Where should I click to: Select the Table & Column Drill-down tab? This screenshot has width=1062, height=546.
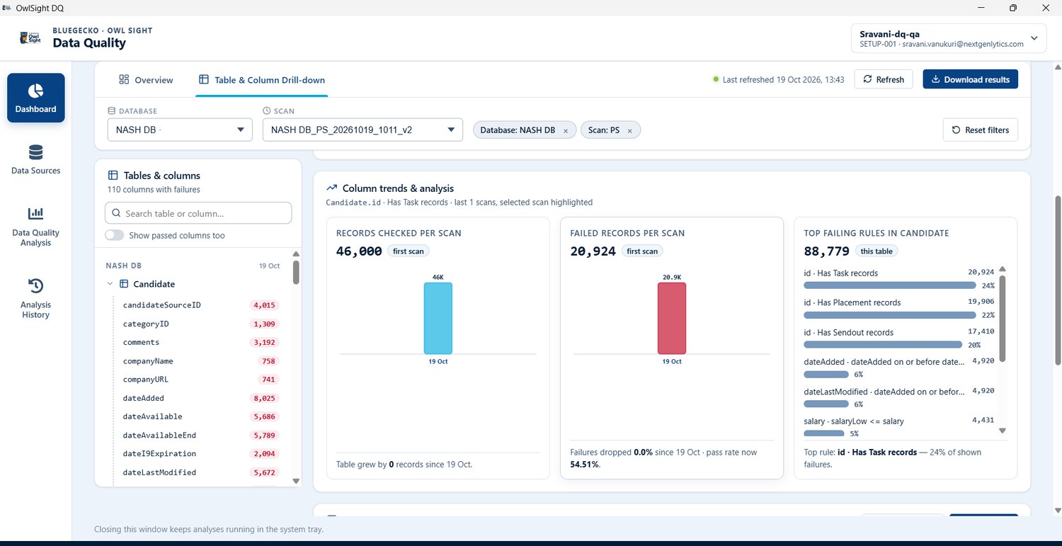pyautogui.click(x=262, y=80)
